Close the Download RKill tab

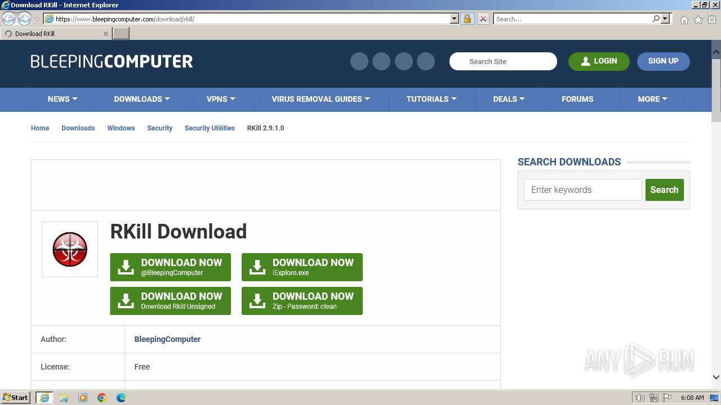click(x=105, y=34)
